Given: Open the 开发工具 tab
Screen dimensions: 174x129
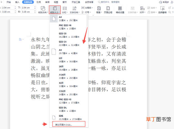Looking at the screenshot, I should 76,2.
